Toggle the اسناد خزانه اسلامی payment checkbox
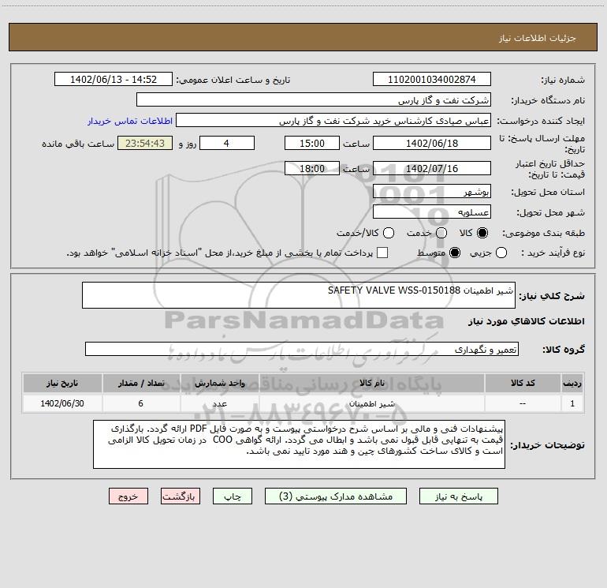Screen dimensions: 607x588 tap(382, 253)
